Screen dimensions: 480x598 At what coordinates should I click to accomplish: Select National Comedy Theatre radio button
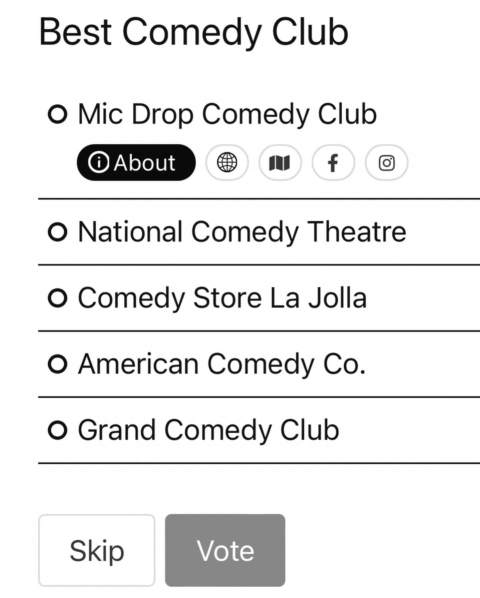[58, 232]
